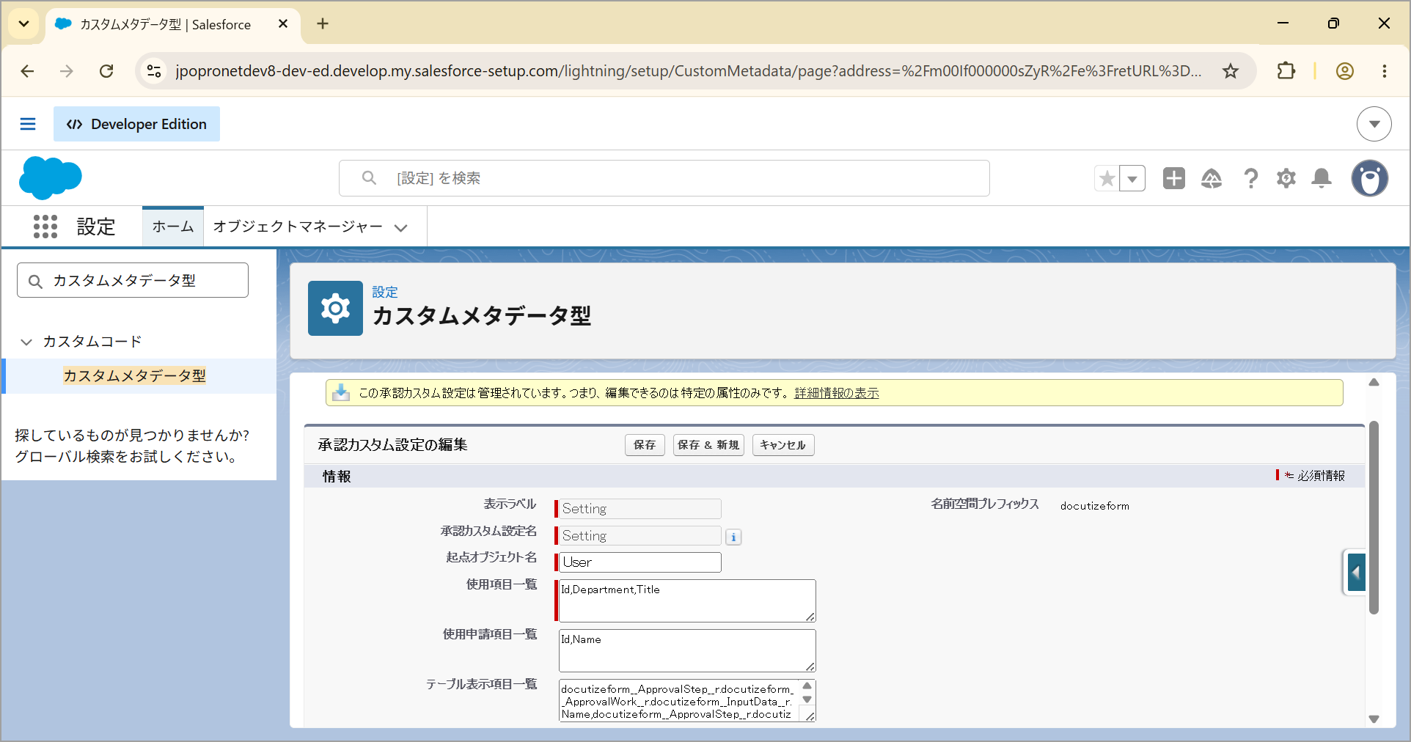Click the 設定 breadcrumb link
Image resolution: width=1411 pixels, height=742 pixels.
[385, 292]
